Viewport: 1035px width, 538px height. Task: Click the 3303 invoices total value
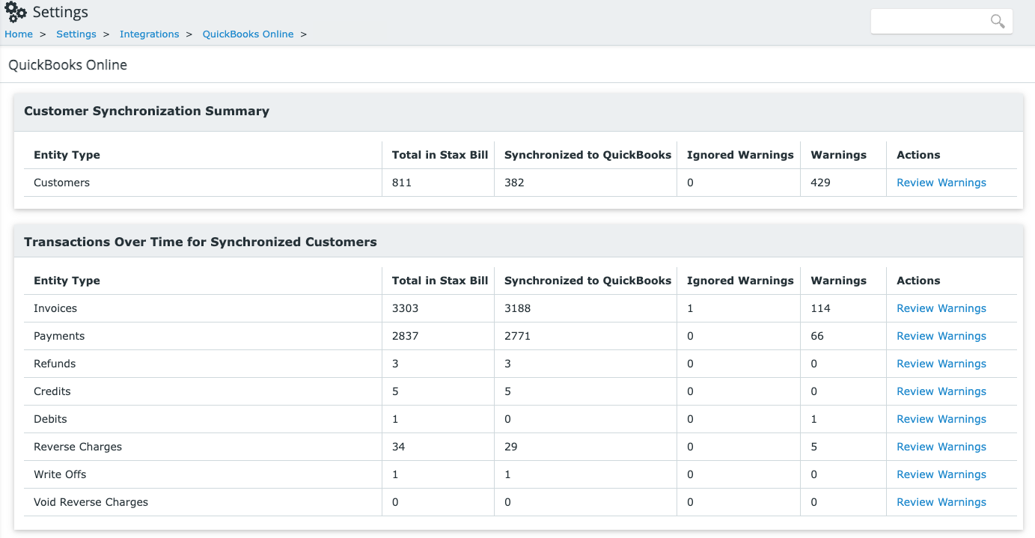pyautogui.click(x=405, y=308)
